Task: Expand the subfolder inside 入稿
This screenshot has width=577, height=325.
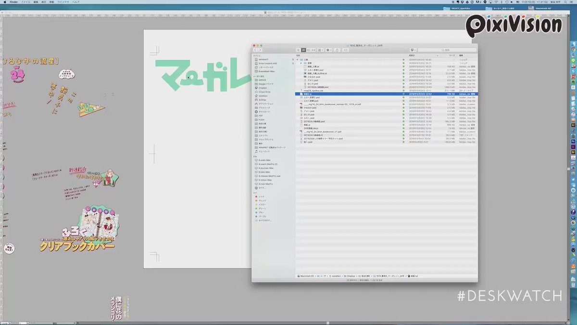Action: tap(301, 63)
